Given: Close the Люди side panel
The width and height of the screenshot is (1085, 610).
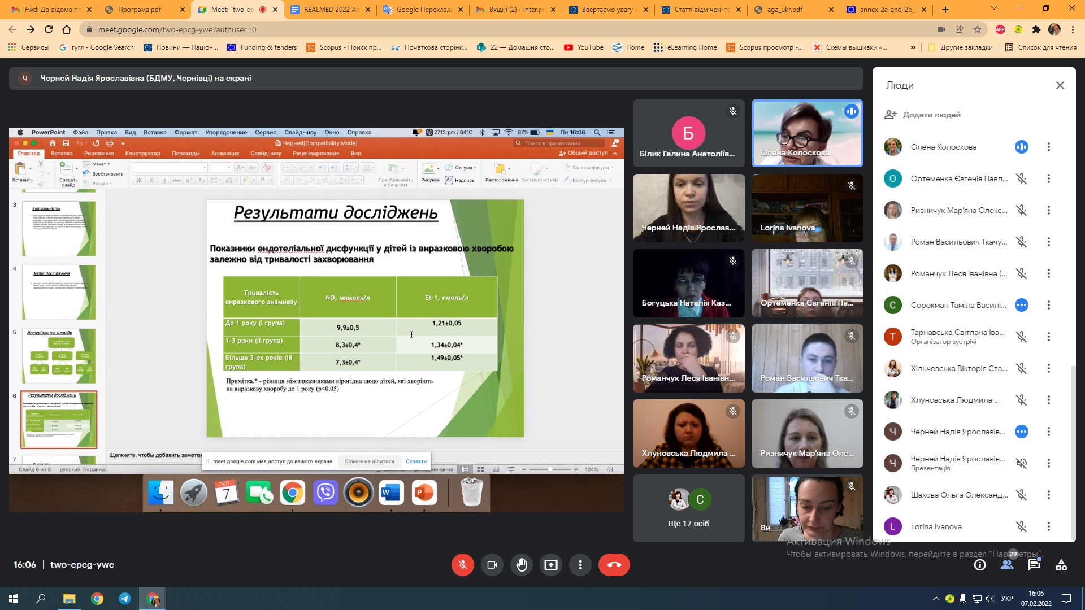Looking at the screenshot, I should pyautogui.click(x=1060, y=85).
